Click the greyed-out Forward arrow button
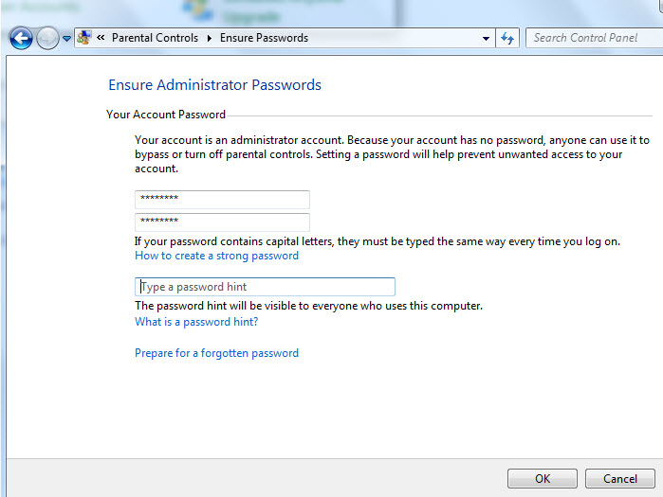This screenshot has height=497, width=663. [47, 39]
